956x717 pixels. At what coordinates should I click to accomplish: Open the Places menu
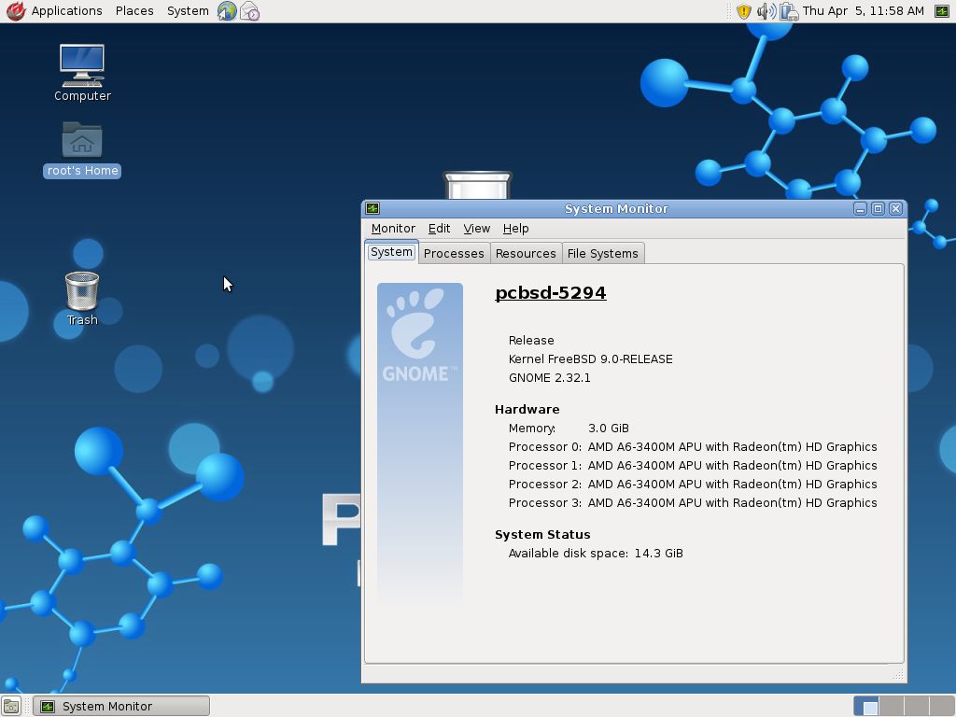tap(134, 11)
